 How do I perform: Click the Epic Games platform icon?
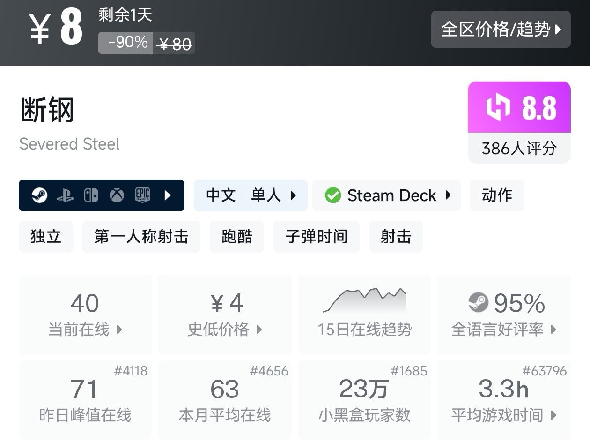(x=142, y=195)
